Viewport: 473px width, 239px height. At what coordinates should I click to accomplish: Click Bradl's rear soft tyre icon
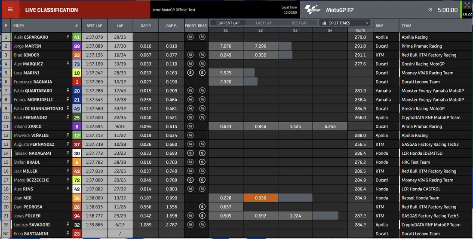[x=202, y=162]
